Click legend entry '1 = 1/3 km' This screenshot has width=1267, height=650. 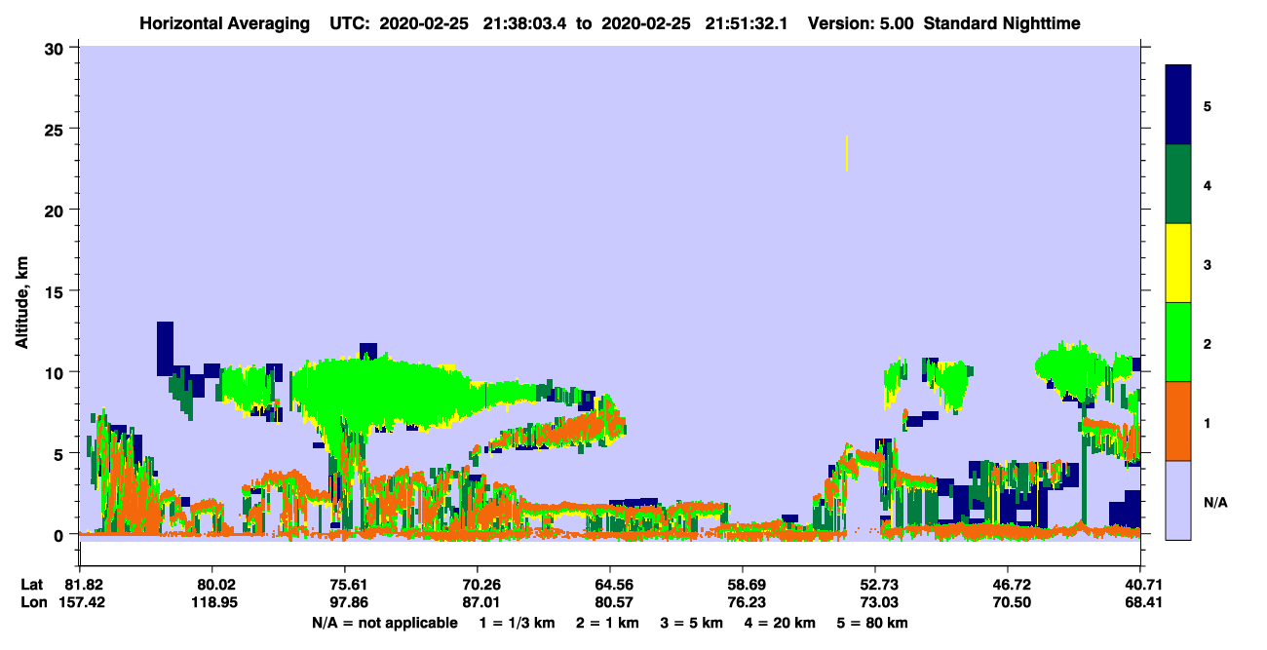[518, 623]
